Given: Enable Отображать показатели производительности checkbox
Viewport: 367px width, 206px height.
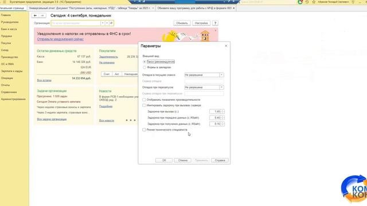Looking at the screenshot, I should click(144, 100).
